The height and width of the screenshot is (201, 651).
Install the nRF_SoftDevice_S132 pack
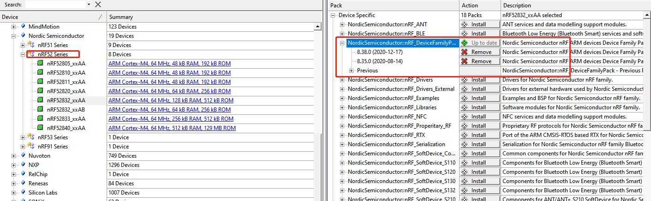coord(480,190)
